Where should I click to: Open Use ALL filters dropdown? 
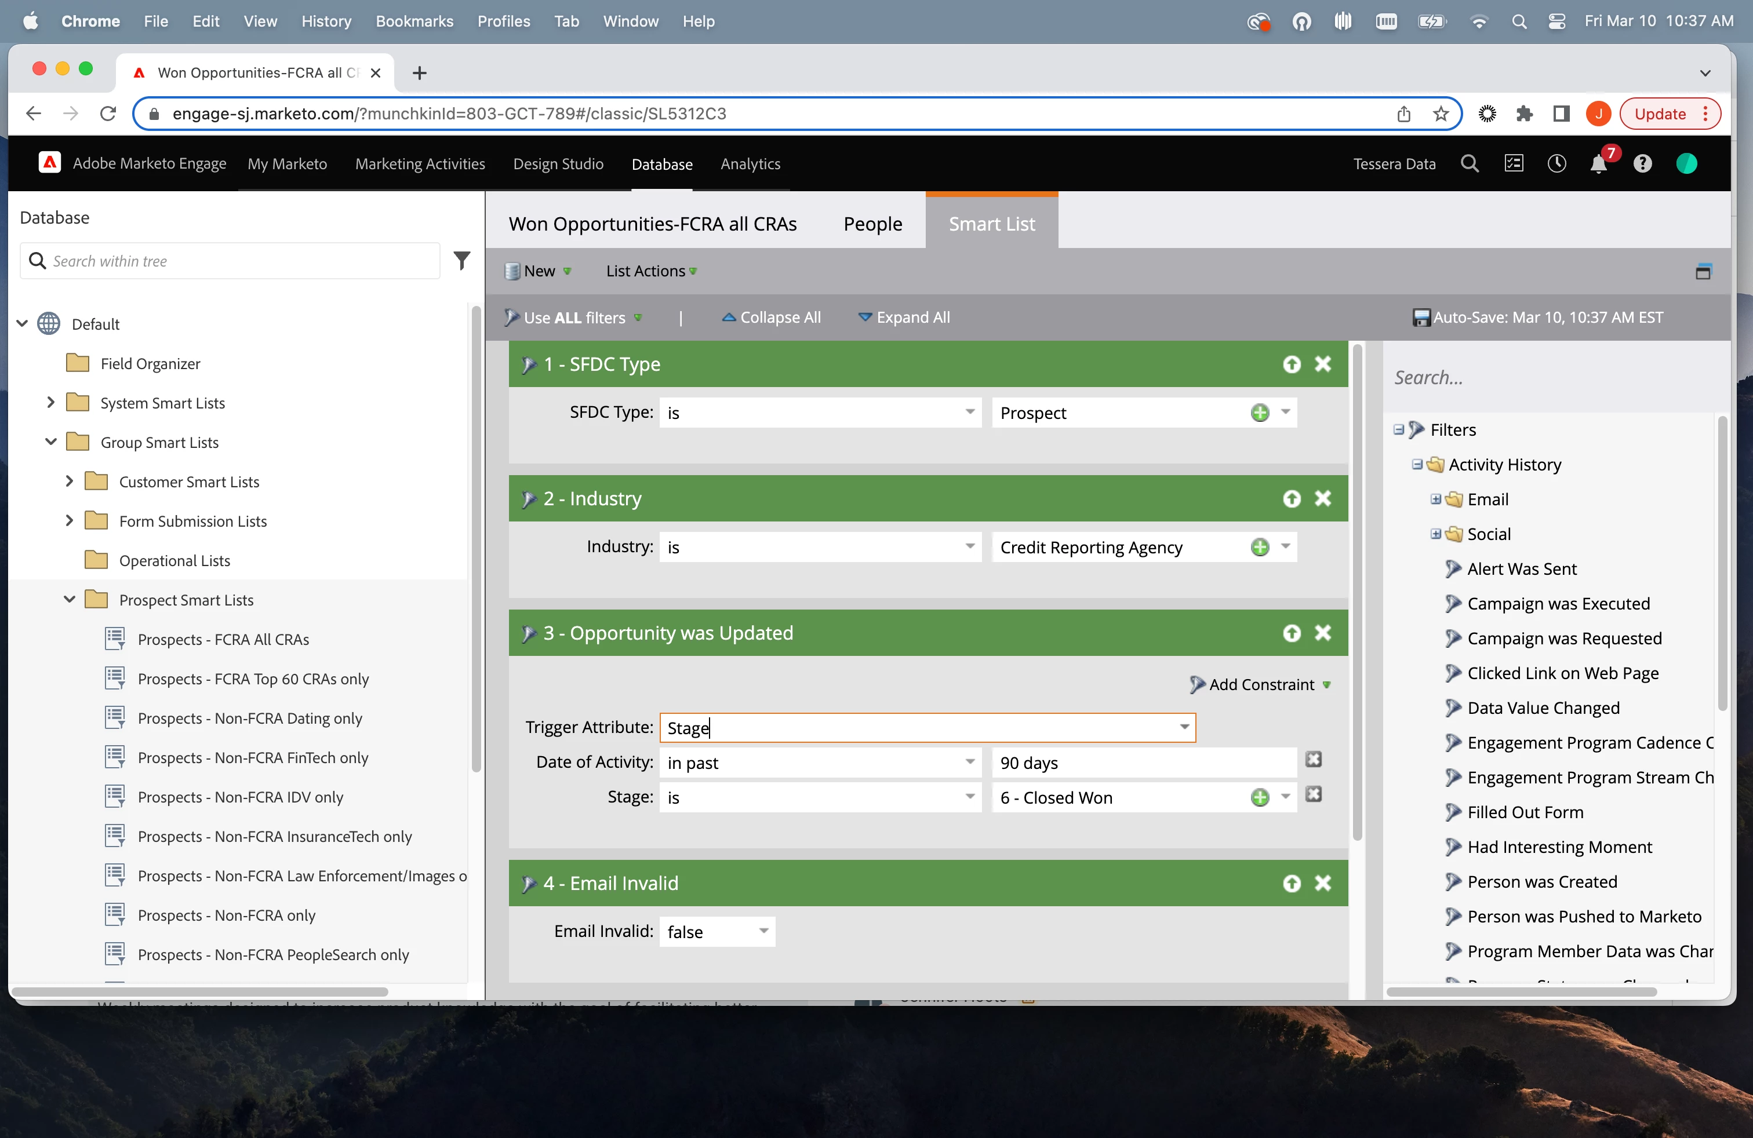point(574,318)
